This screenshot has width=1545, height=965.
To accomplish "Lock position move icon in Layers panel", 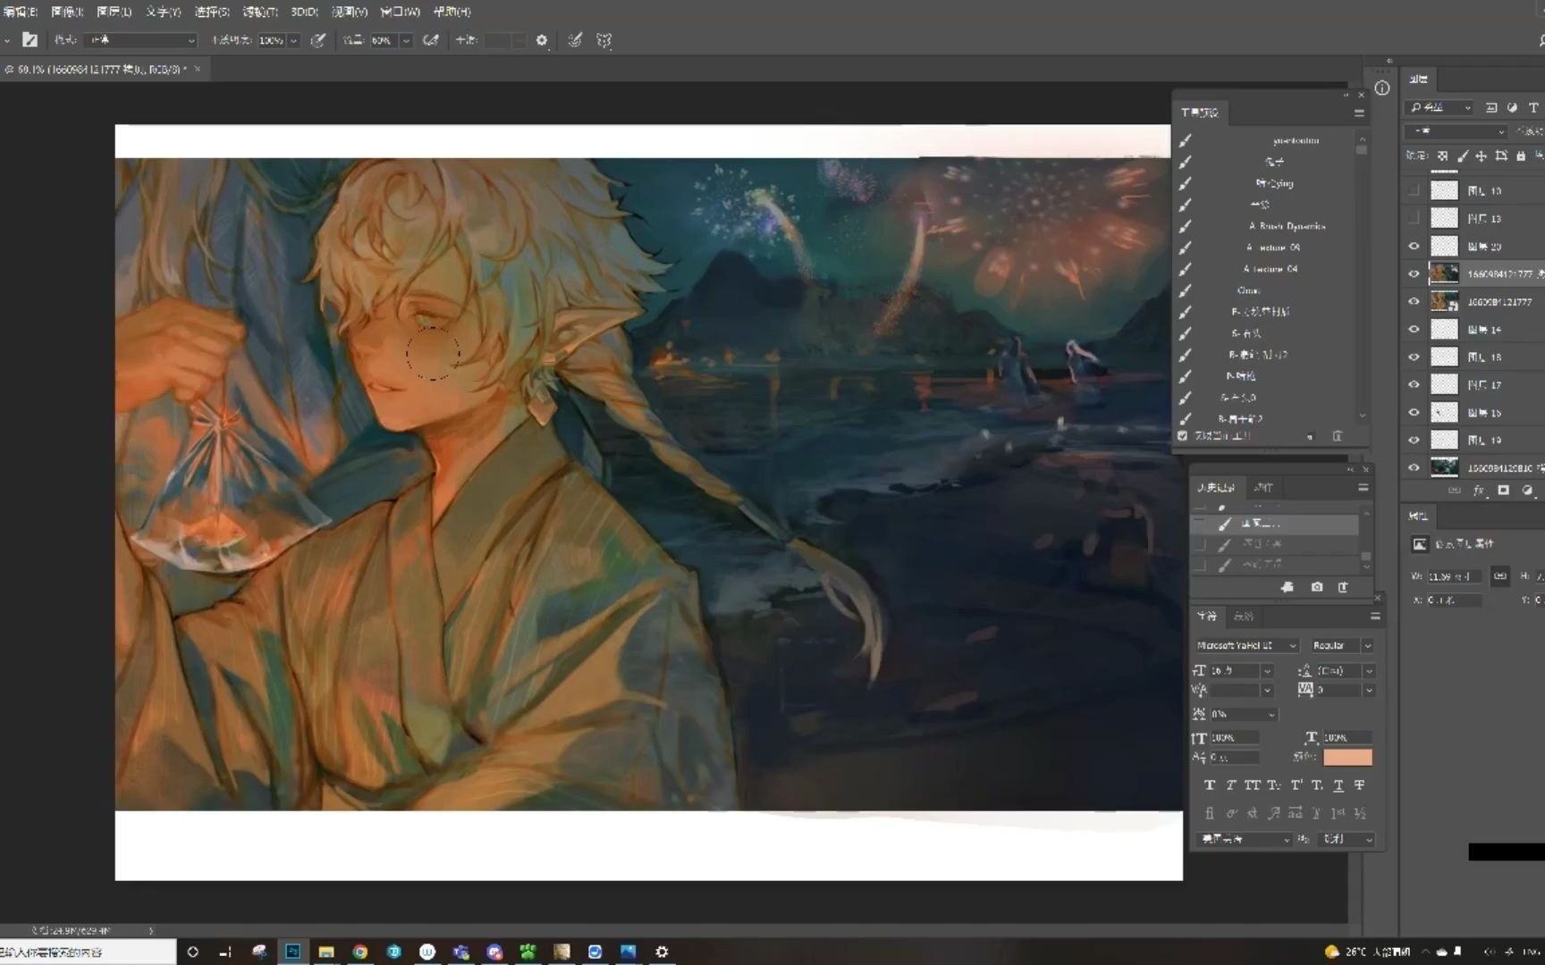I will (x=1482, y=155).
